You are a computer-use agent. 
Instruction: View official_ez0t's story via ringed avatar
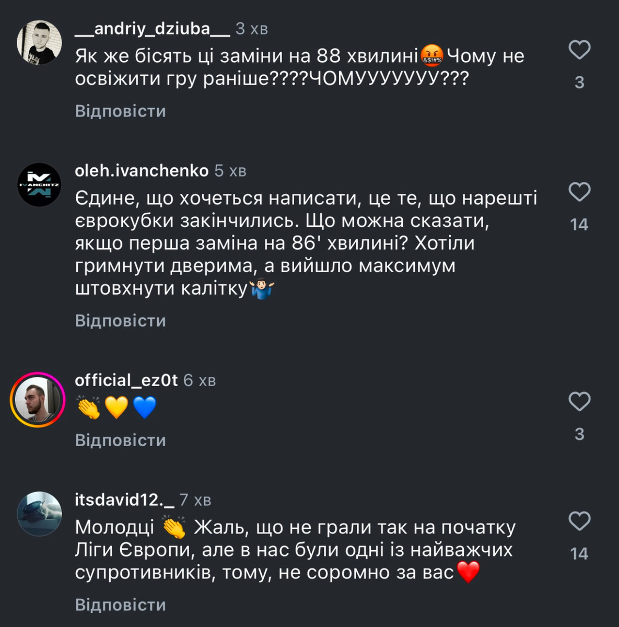tap(38, 400)
